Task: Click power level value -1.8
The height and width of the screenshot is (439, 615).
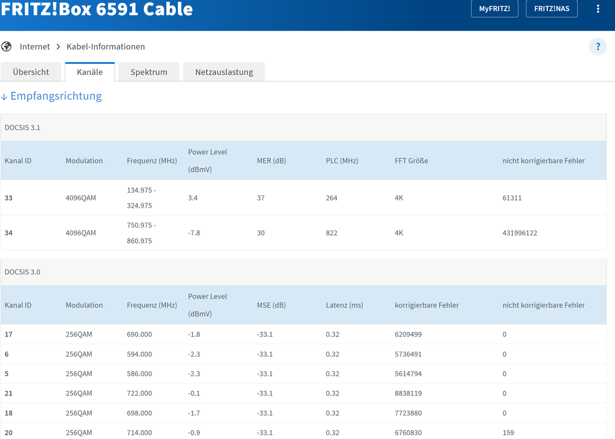Action: click(x=194, y=334)
